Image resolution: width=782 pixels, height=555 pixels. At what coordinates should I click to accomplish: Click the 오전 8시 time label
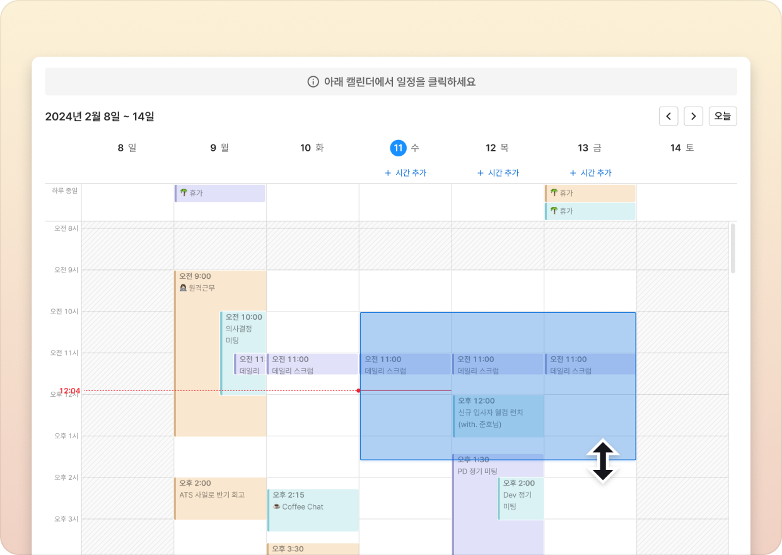coord(66,228)
